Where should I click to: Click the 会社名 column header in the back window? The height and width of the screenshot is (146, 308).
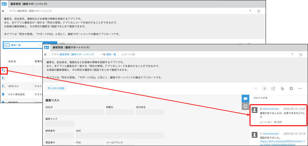(x=12, y=61)
